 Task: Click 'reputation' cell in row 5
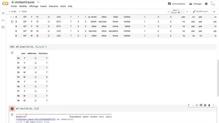[x=113, y=31]
